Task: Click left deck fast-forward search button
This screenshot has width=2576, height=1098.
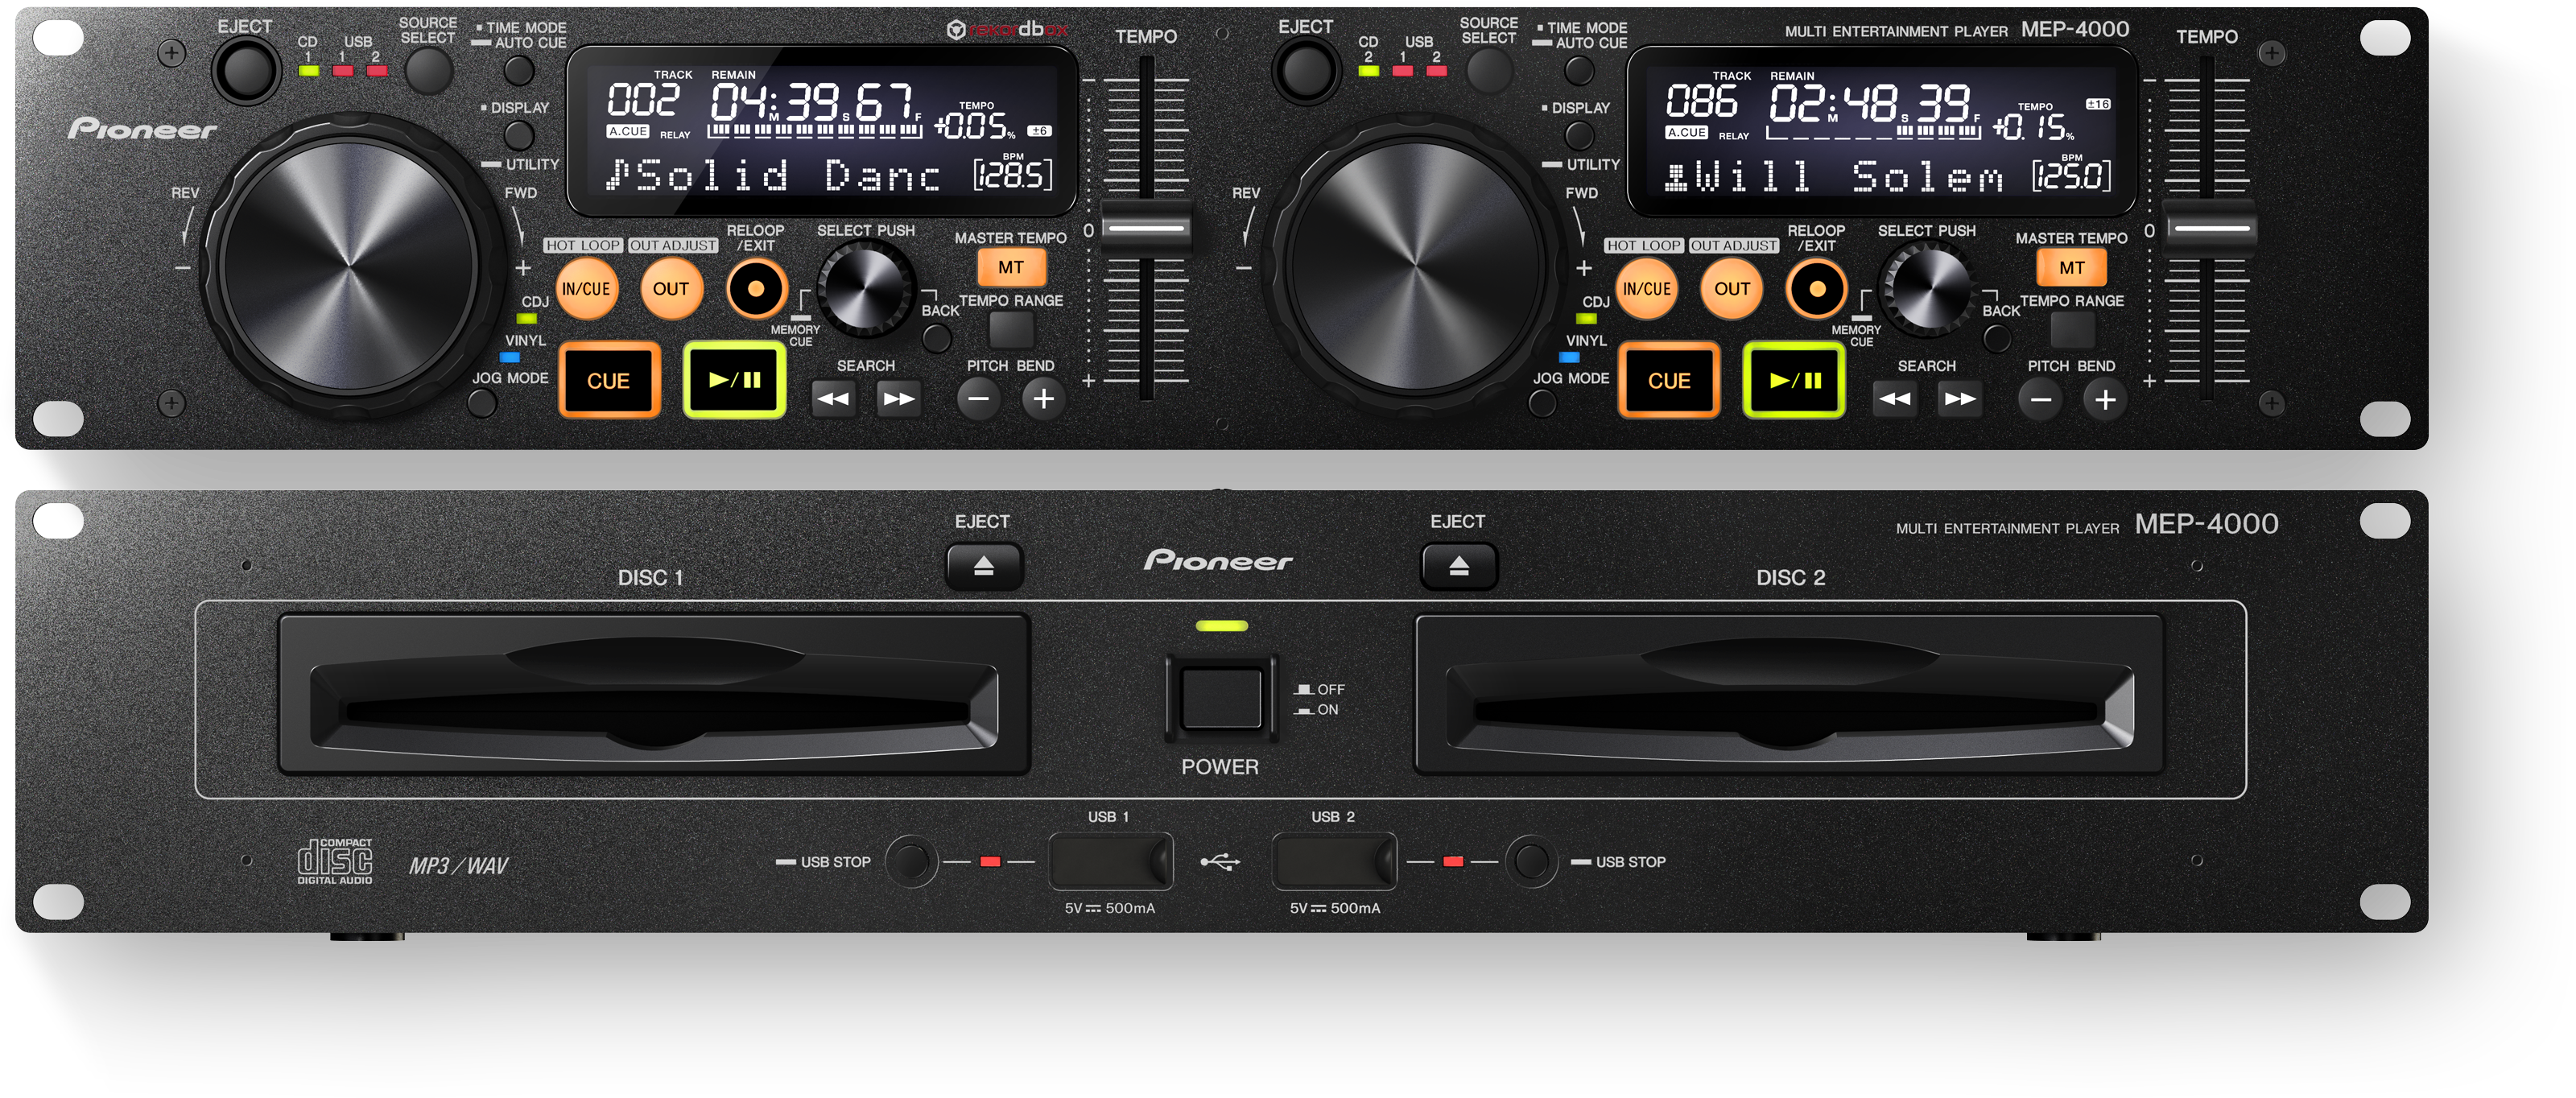Action: pos(898,399)
